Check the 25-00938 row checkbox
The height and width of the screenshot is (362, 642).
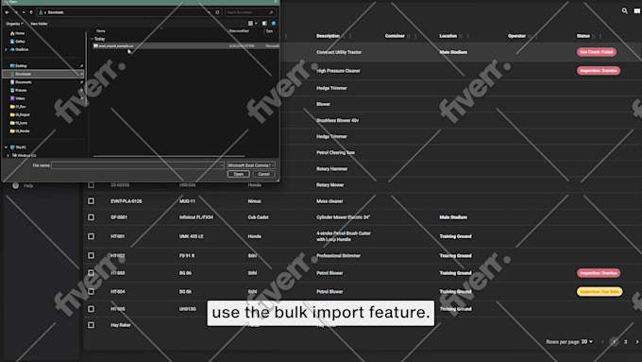91,185
